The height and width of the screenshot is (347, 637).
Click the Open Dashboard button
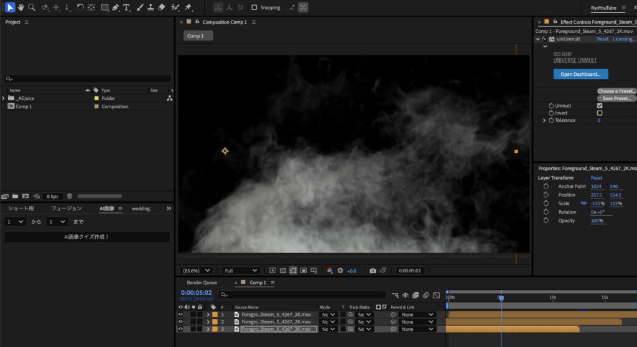580,74
